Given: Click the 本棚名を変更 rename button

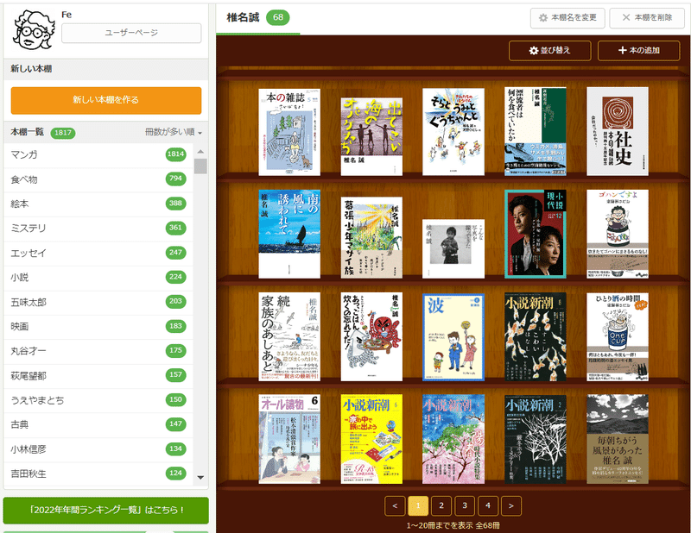Looking at the screenshot, I should (x=567, y=17).
